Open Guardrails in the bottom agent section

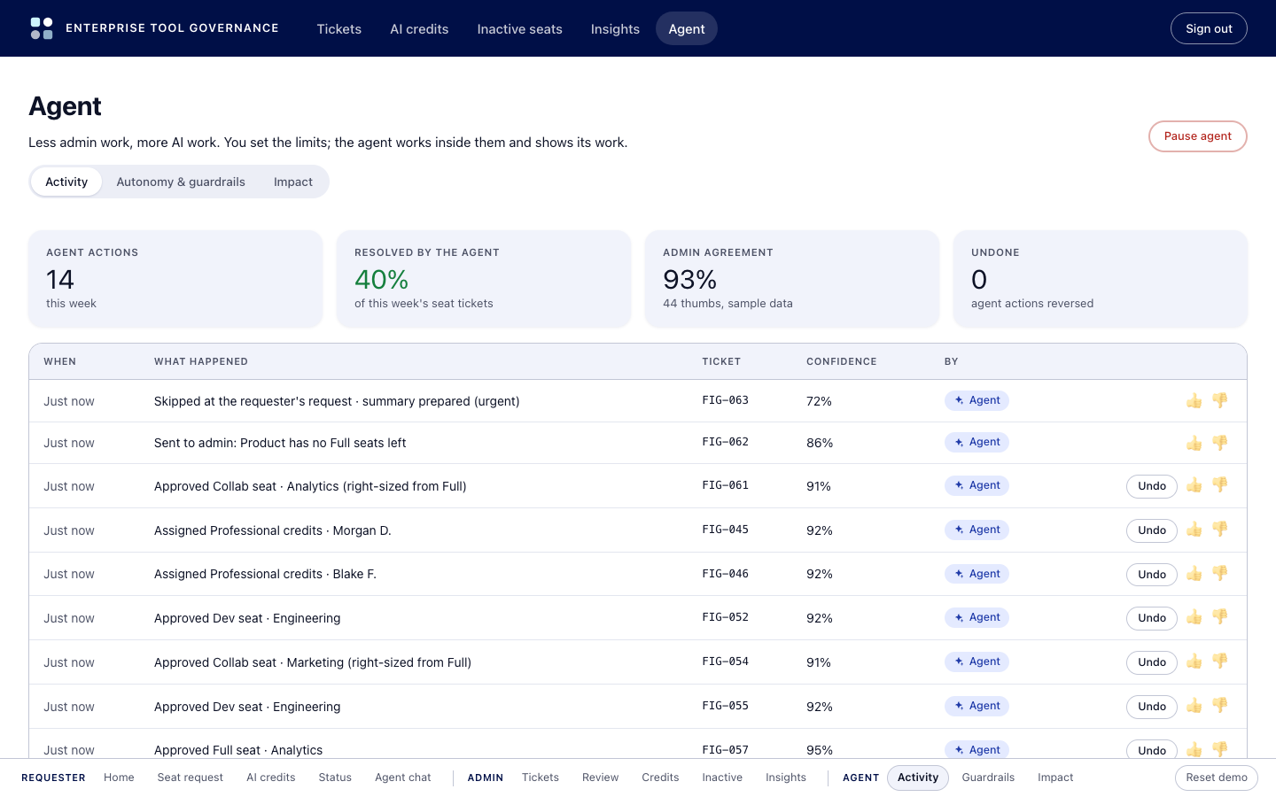coord(988,778)
